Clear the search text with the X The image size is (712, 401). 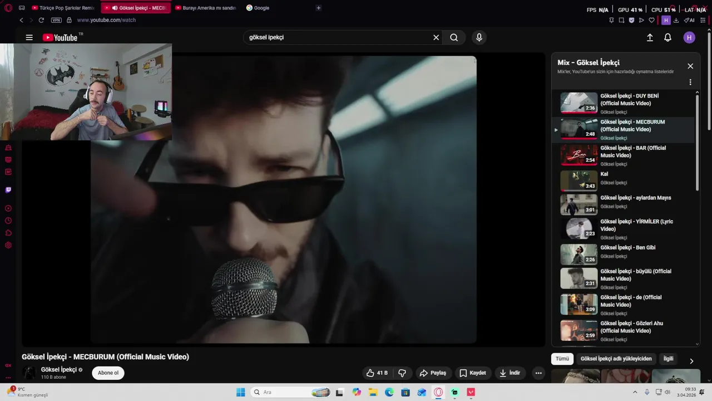(x=436, y=37)
